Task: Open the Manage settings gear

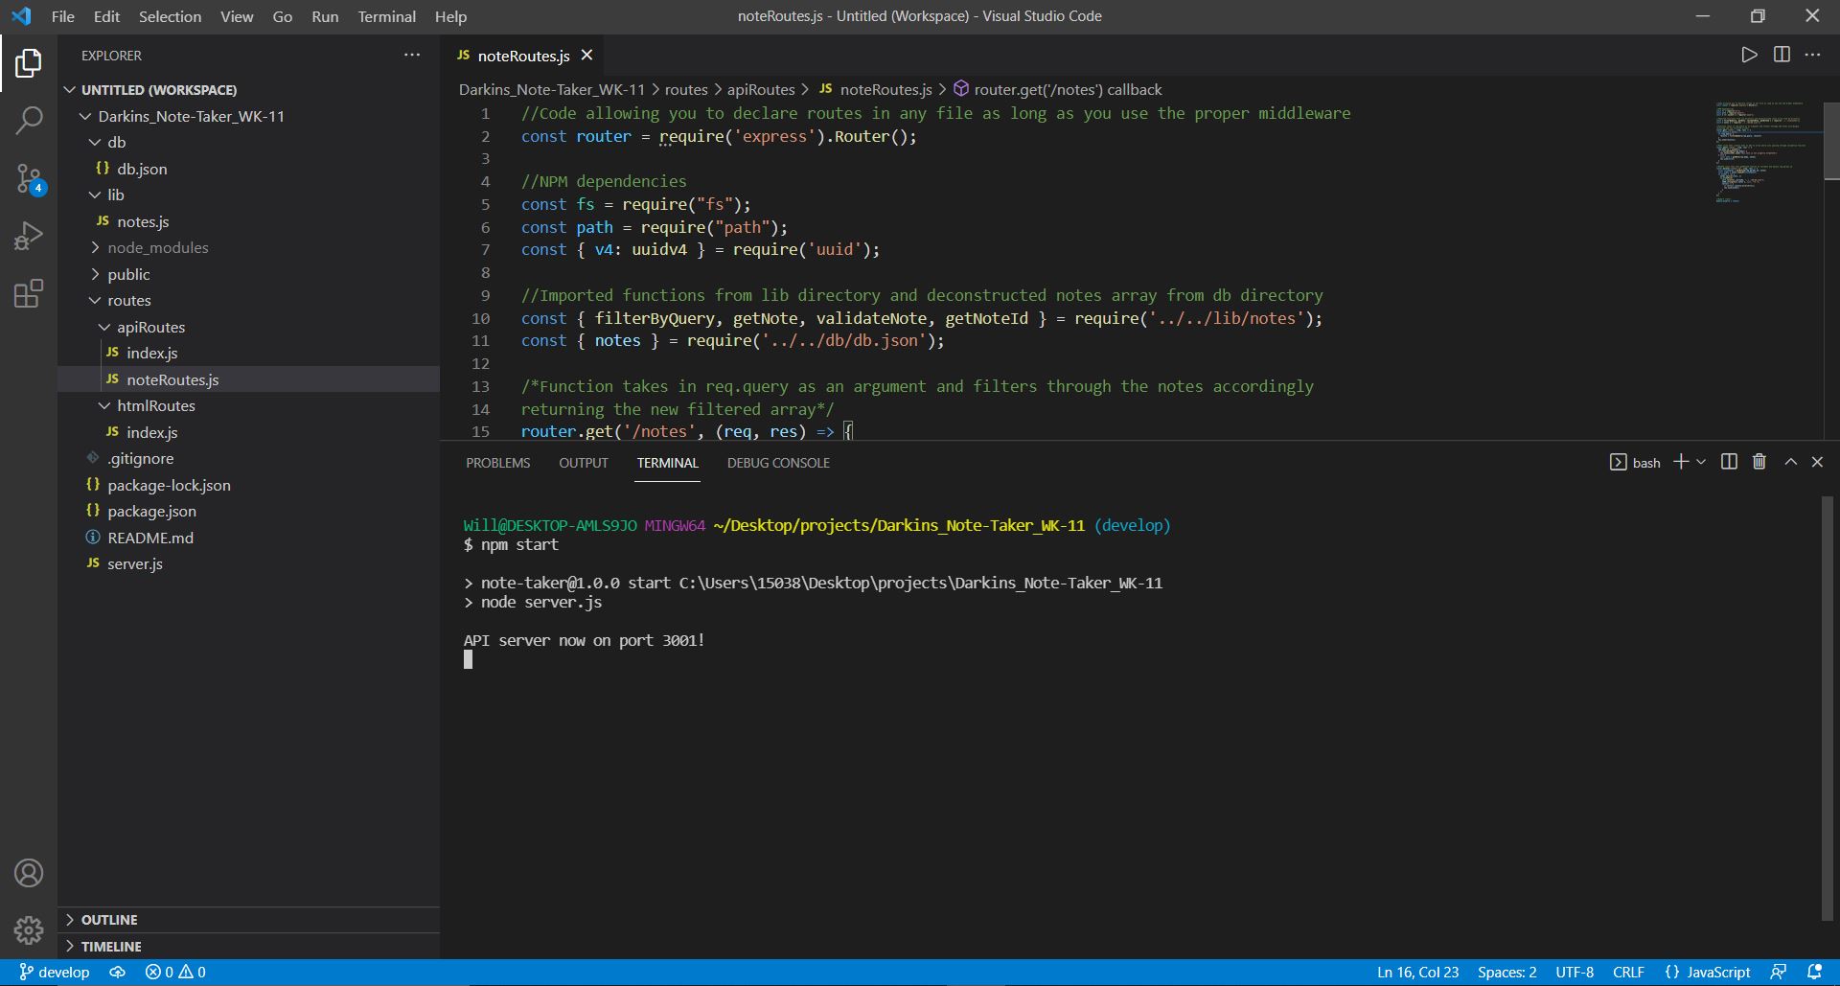Action: (x=29, y=929)
